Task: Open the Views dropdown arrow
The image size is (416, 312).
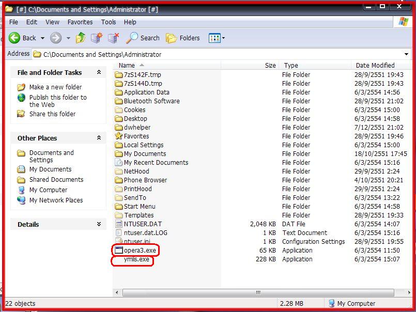Action: [224, 38]
